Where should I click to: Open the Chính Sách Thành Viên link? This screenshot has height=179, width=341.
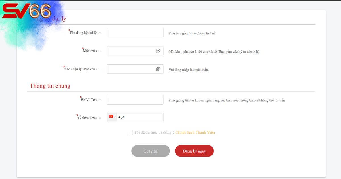point(195,132)
